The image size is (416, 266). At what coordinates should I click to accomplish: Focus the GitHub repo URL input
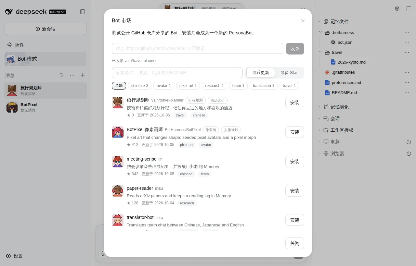click(x=198, y=48)
